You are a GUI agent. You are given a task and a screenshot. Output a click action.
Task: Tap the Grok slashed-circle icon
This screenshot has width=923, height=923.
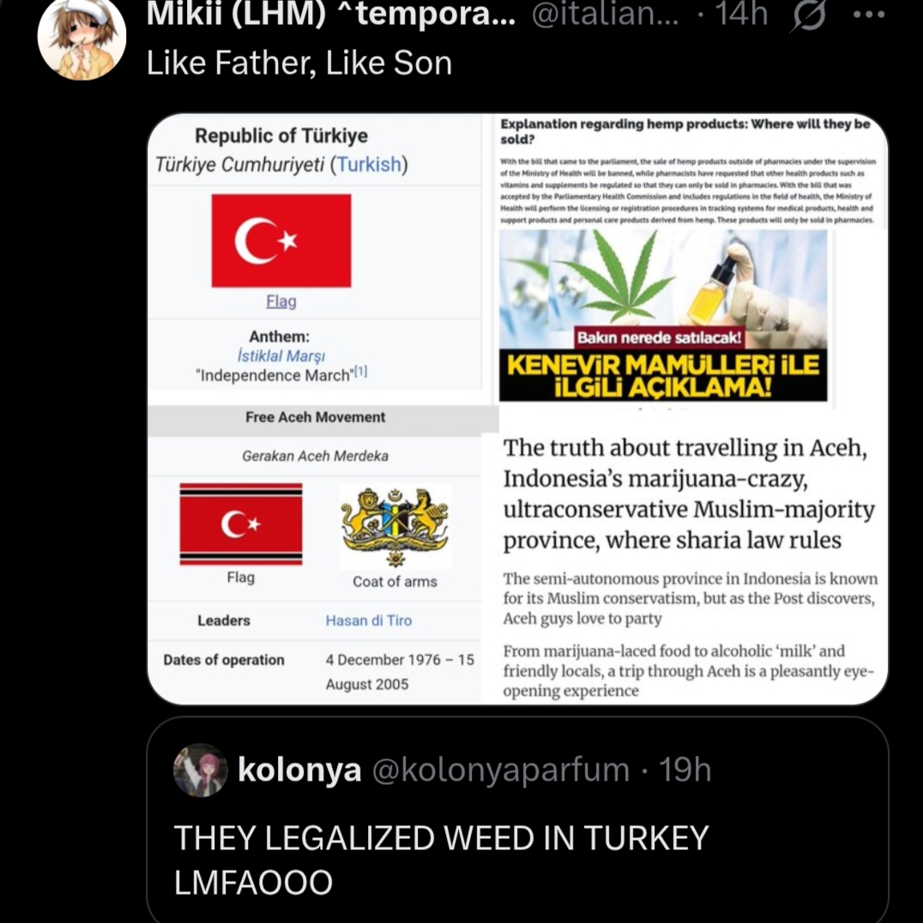[x=809, y=15]
